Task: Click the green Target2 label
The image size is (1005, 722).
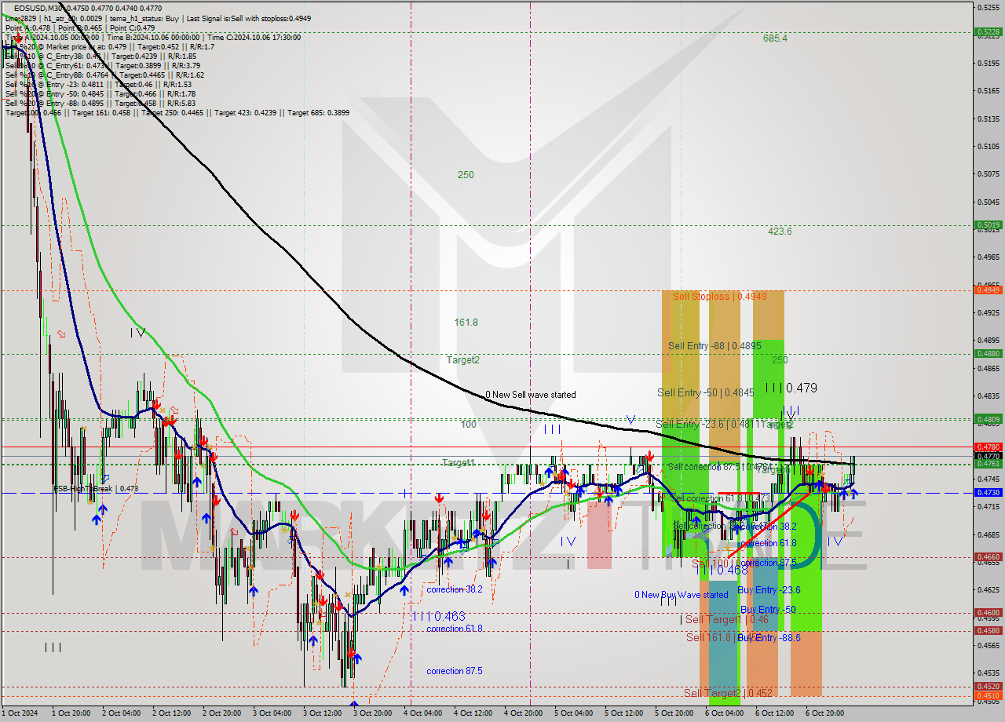Action: [463, 360]
